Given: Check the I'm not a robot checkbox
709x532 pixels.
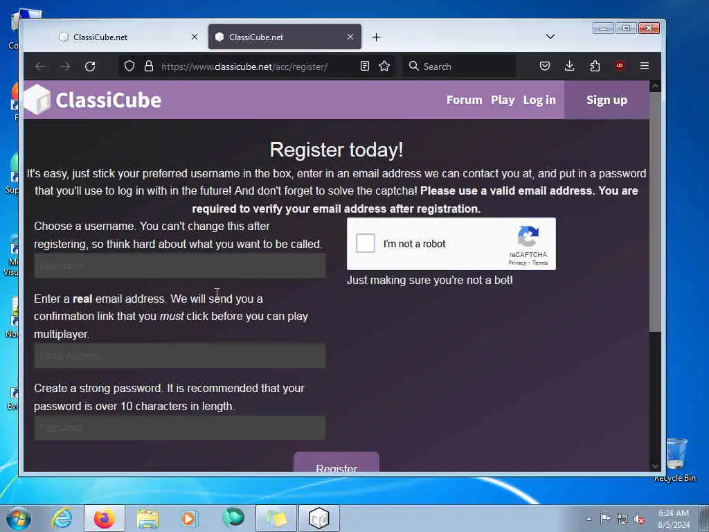Looking at the screenshot, I should (366, 243).
